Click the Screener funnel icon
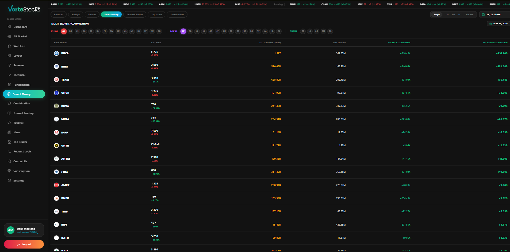Screen dimensions: 510x252 9,65
